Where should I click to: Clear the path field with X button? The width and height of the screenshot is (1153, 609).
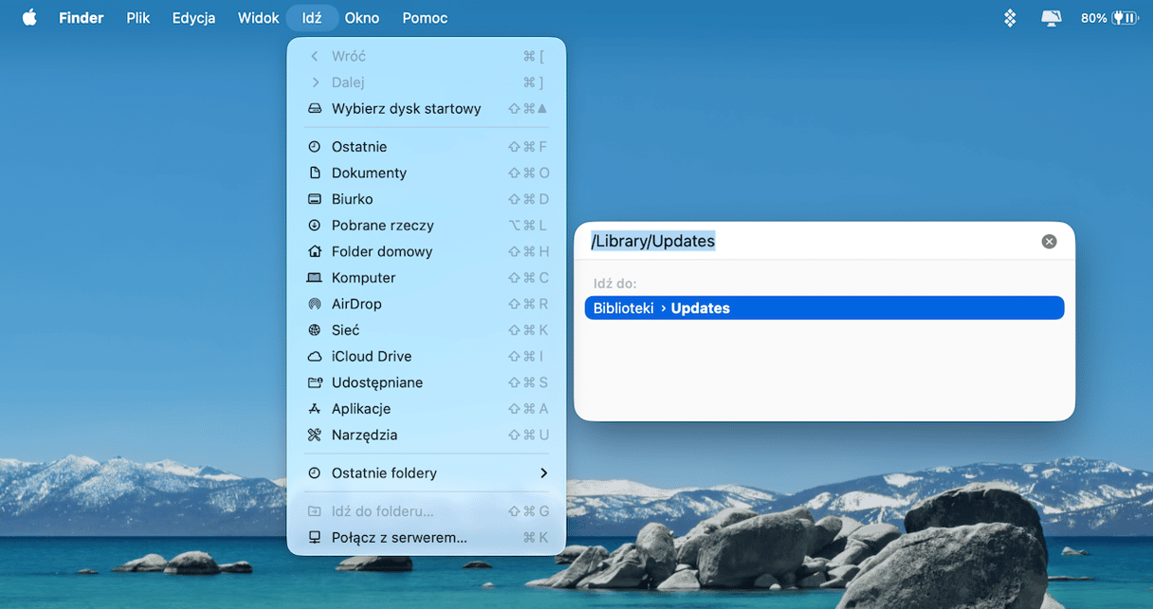point(1049,242)
